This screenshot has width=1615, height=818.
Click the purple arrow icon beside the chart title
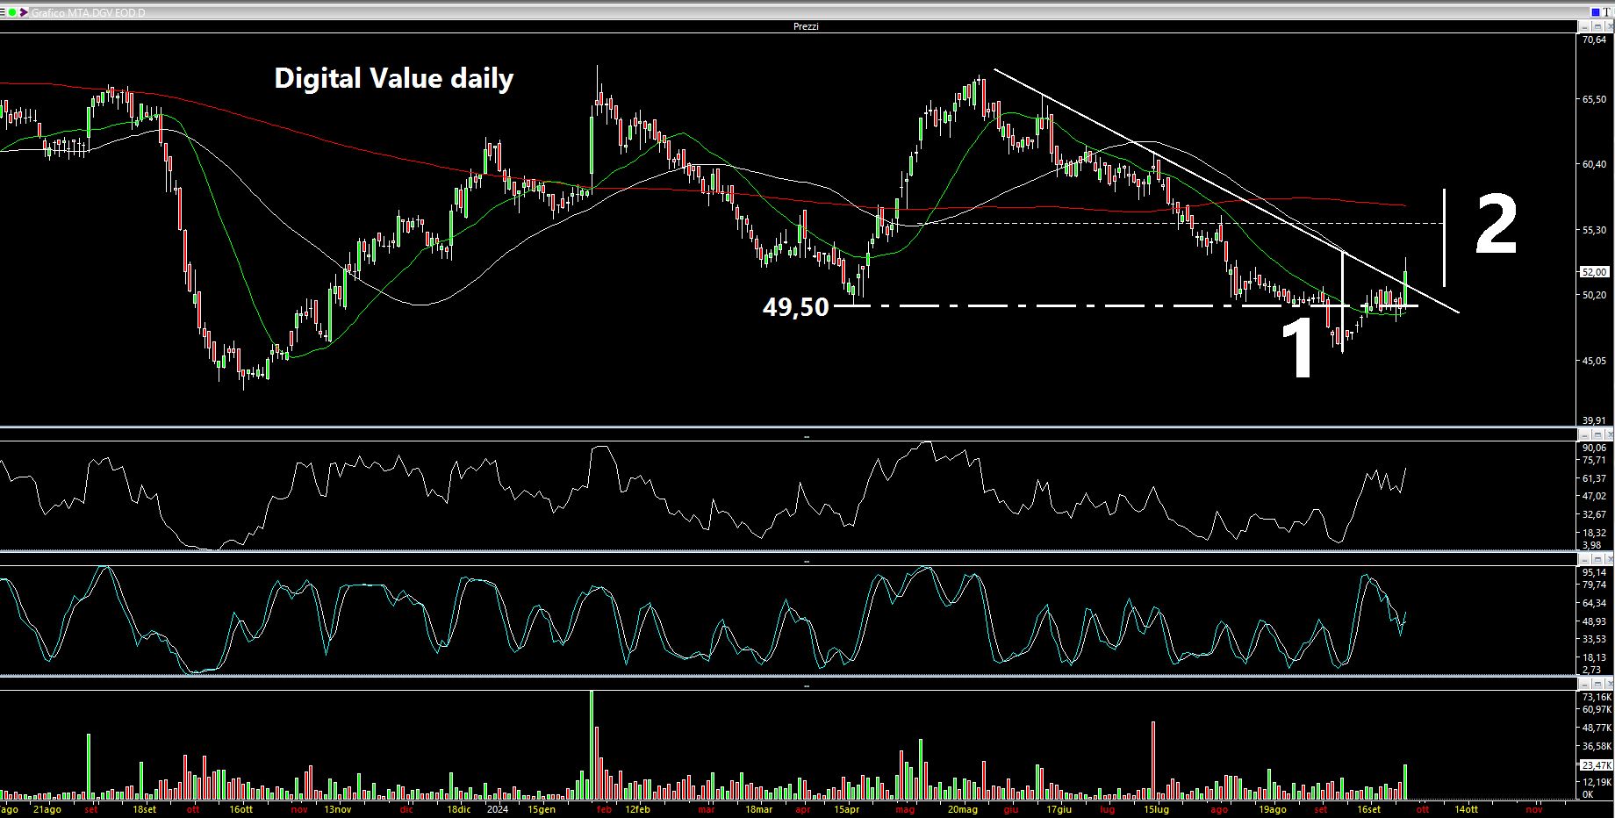(x=24, y=12)
